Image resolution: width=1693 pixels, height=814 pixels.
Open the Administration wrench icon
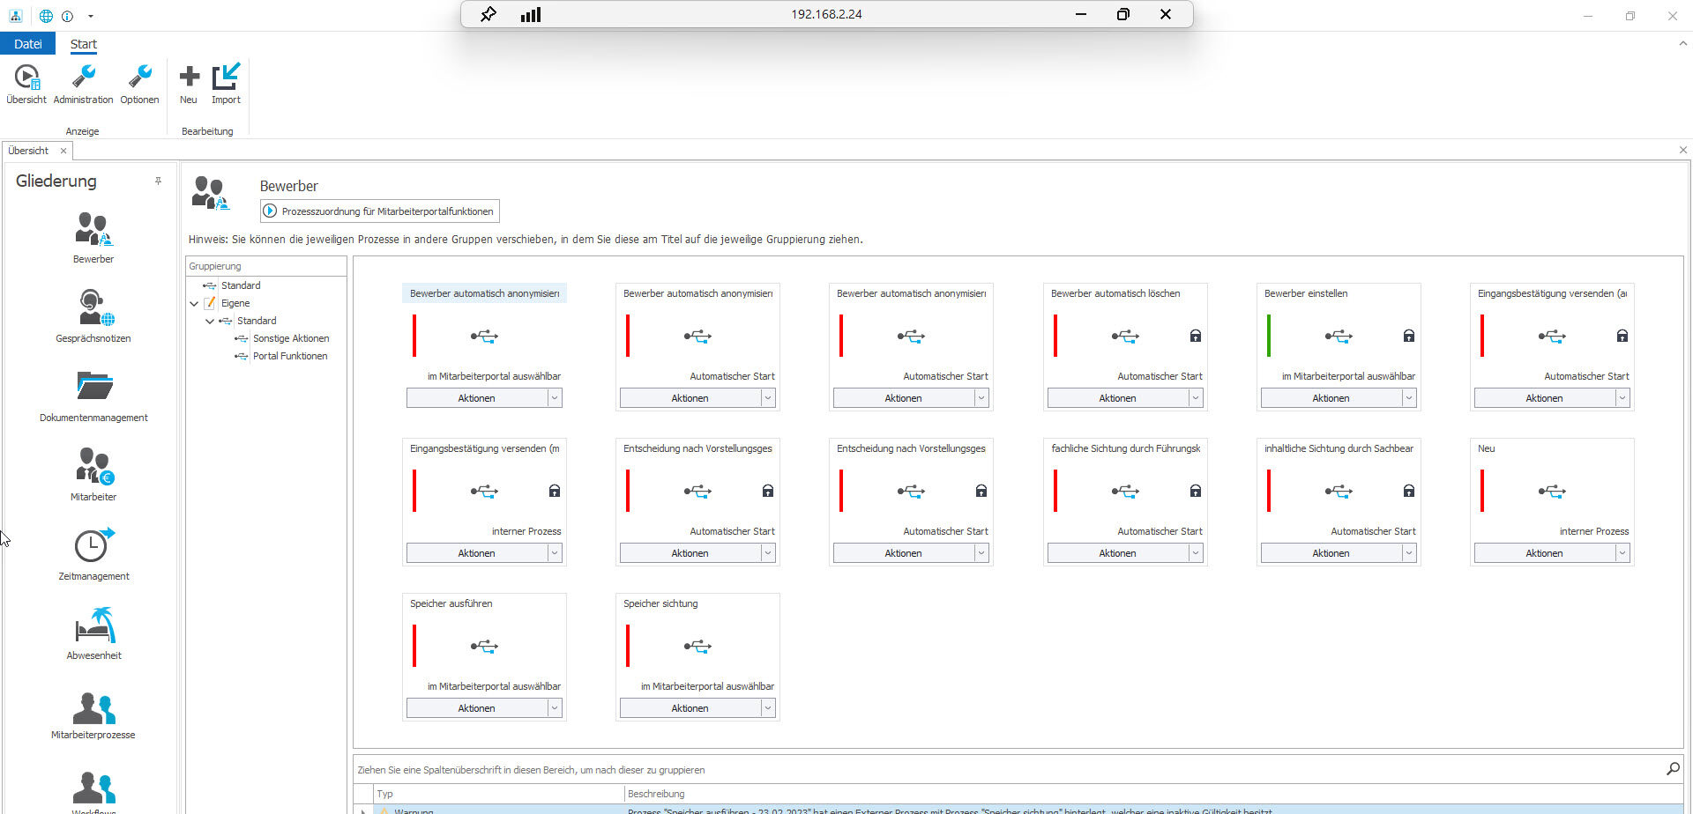(x=83, y=78)
